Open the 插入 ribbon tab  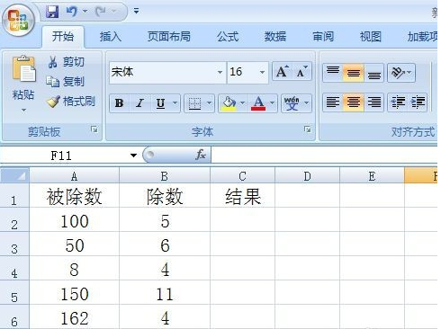(111, 37)
